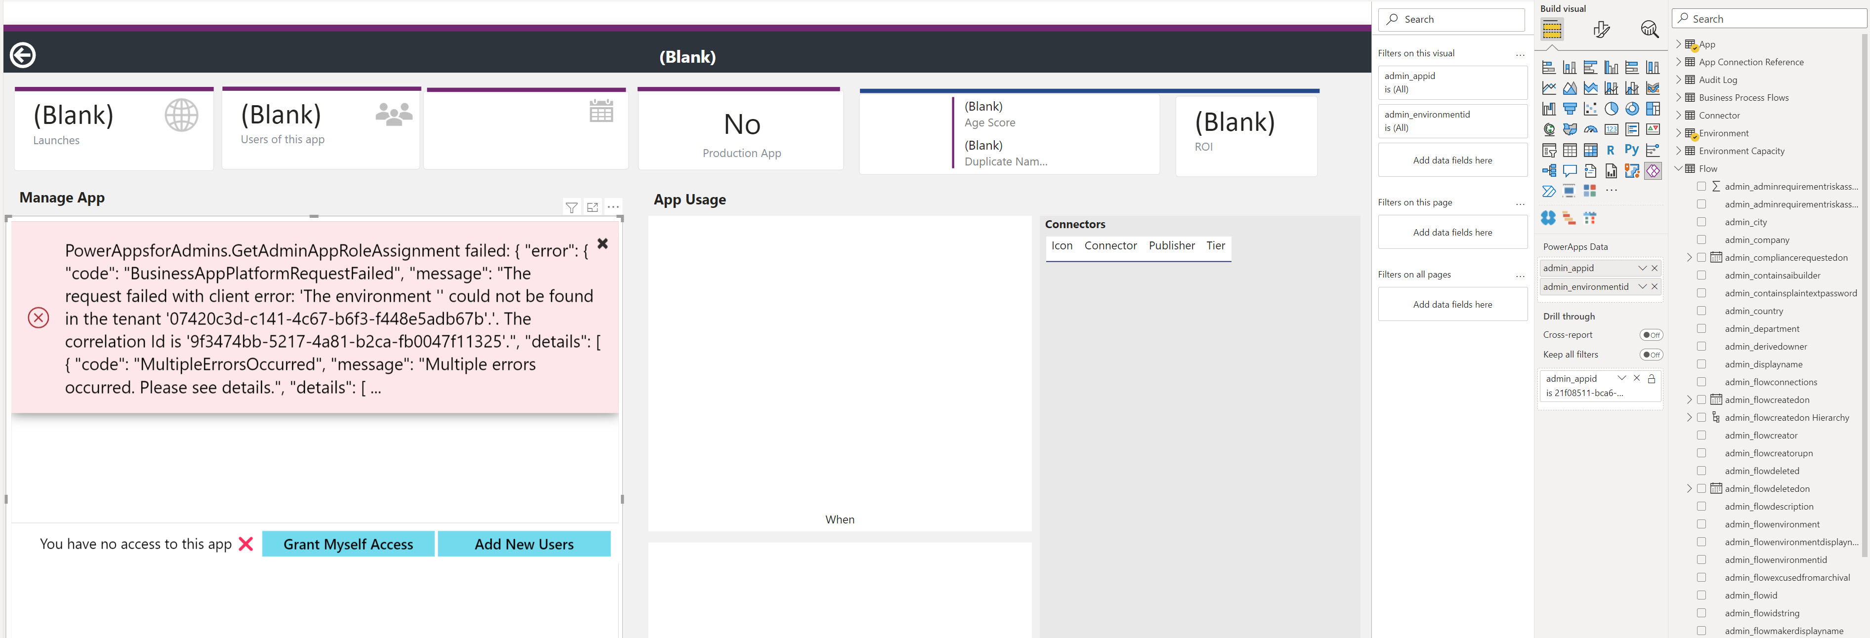
Task: Select the R script visual icon
Action: [x=1611, y=150]
